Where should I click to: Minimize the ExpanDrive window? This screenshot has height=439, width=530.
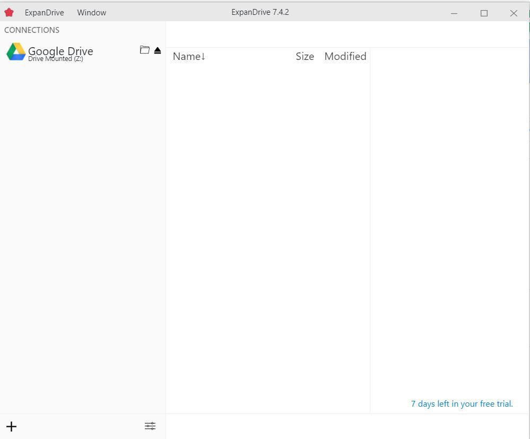(454, 13)
